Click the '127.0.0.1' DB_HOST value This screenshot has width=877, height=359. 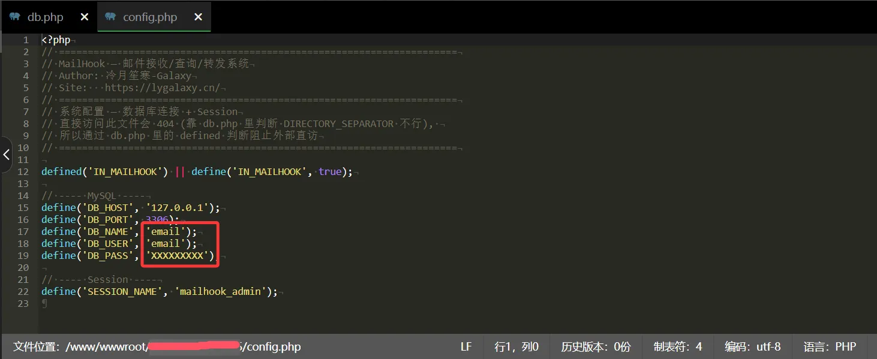[177, 207]
